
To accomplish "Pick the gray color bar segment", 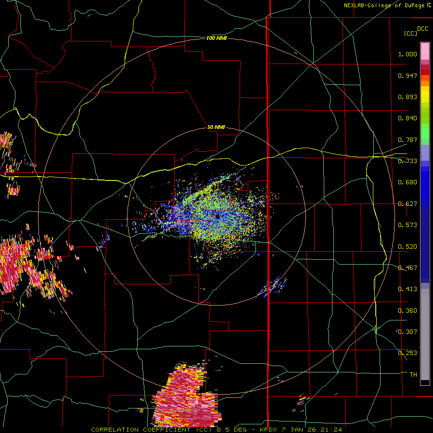I will tap(425, 334).
